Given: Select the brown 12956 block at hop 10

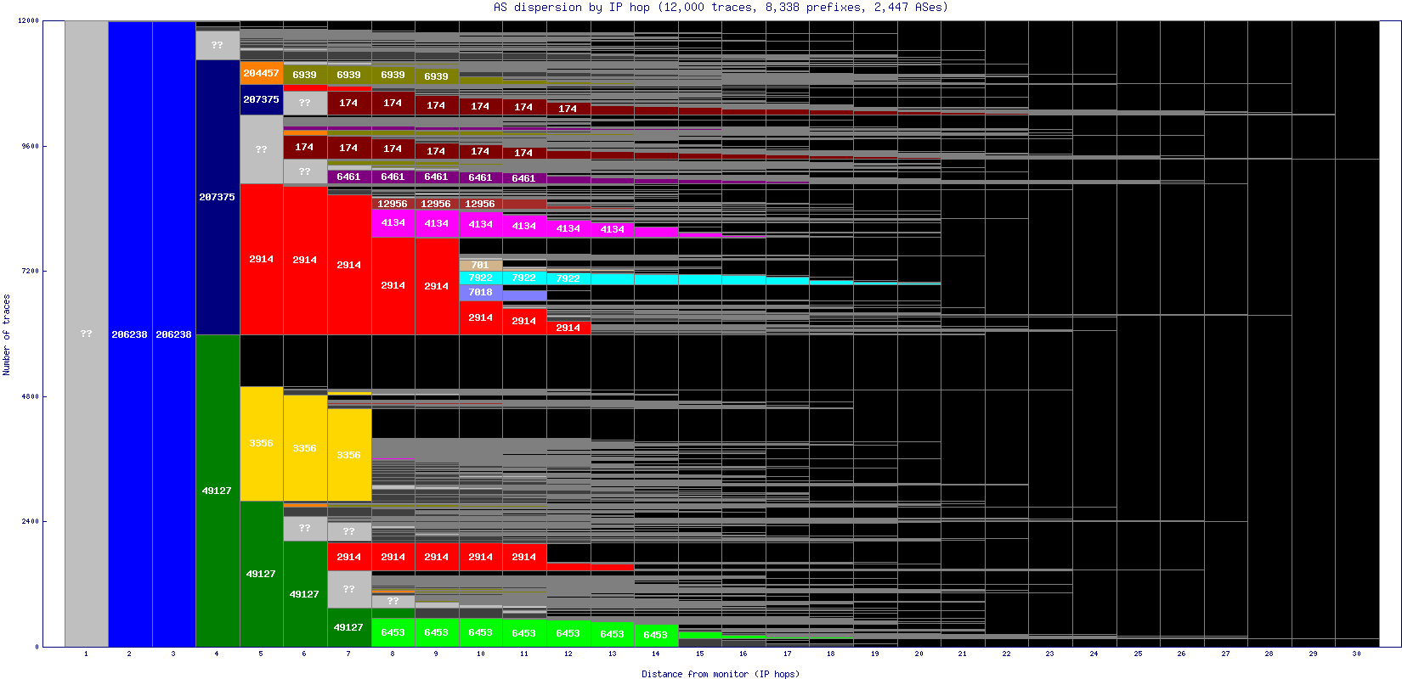Looking at the screenshot, I should click(480, 204).
